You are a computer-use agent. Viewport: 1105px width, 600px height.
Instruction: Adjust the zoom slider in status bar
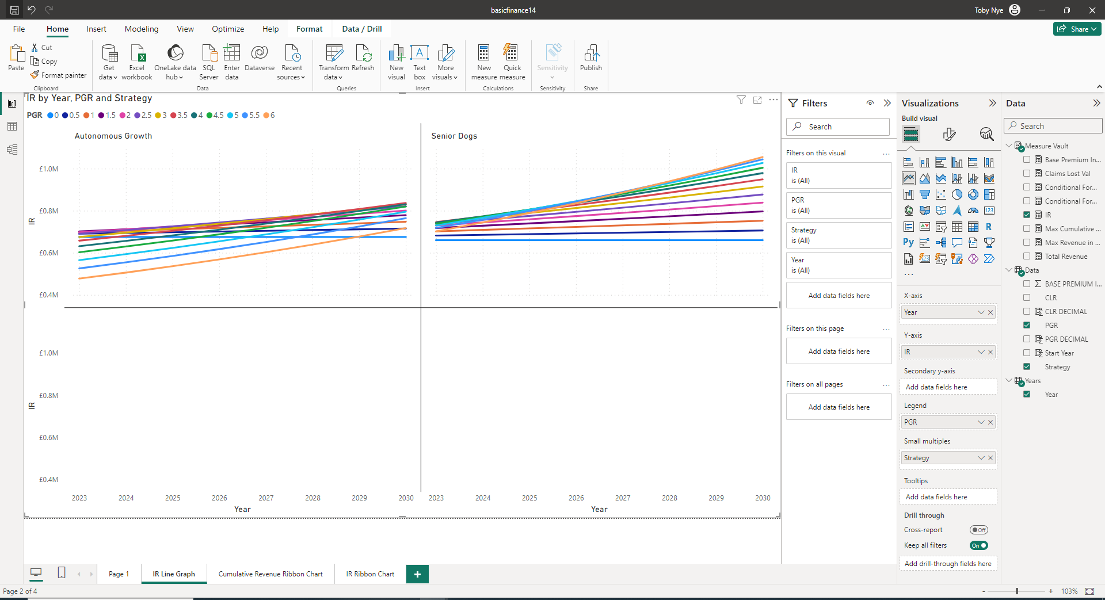pos(1017,591)
